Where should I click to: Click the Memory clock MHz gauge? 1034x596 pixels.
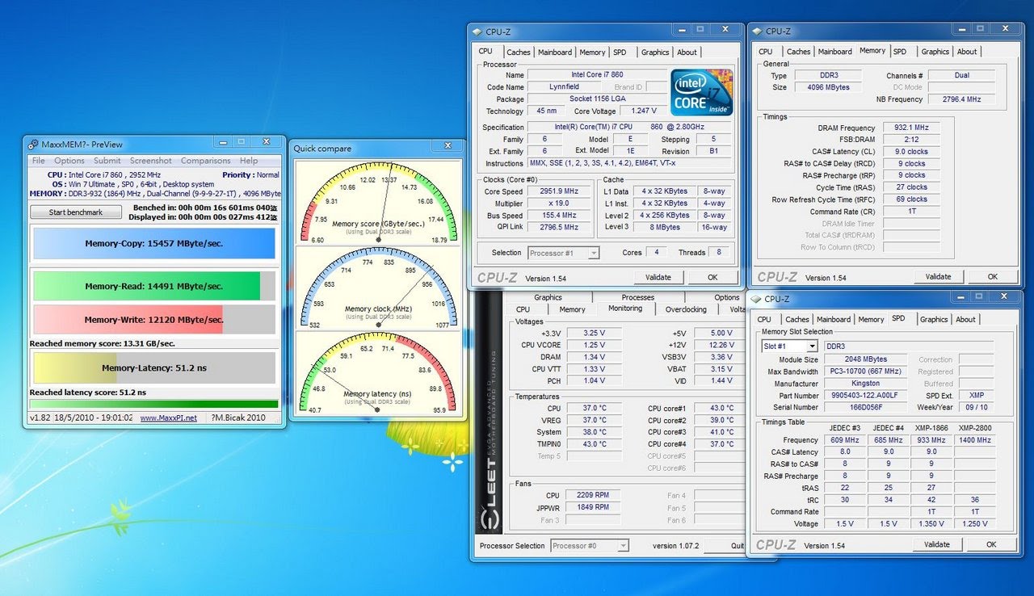coord(378,286)
